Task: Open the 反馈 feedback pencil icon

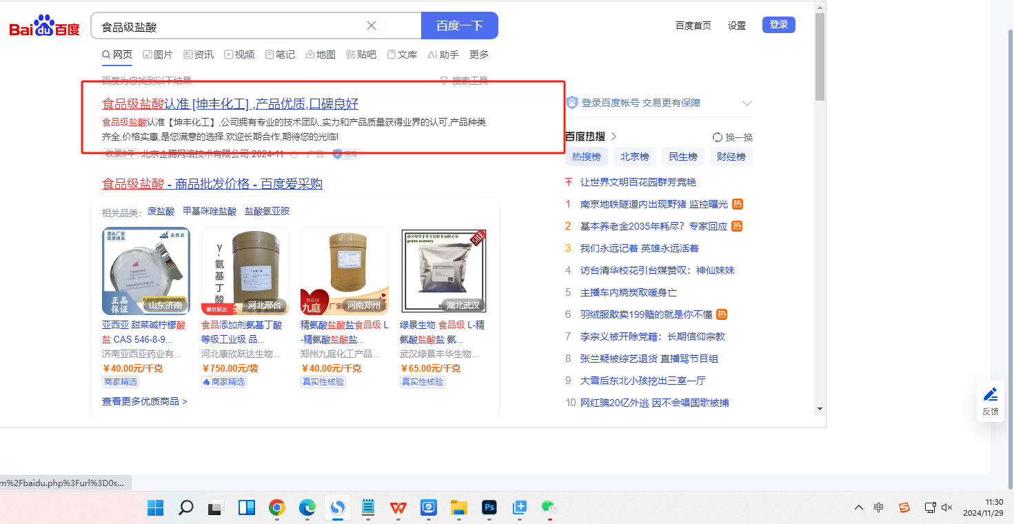Action: tap(991, 394)
